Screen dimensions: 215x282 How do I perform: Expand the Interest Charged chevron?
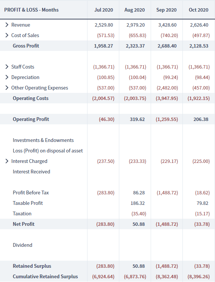point(7,161)
